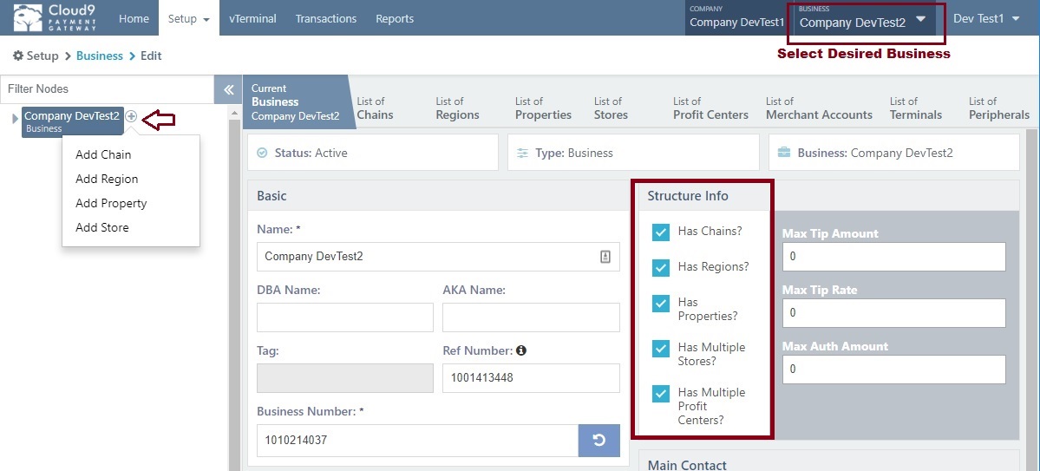Click the Status check-circle icon

click(x=262, y=154)
